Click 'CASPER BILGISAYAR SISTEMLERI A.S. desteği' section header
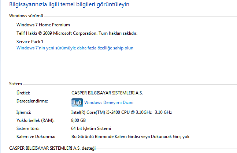 [52, 148]
